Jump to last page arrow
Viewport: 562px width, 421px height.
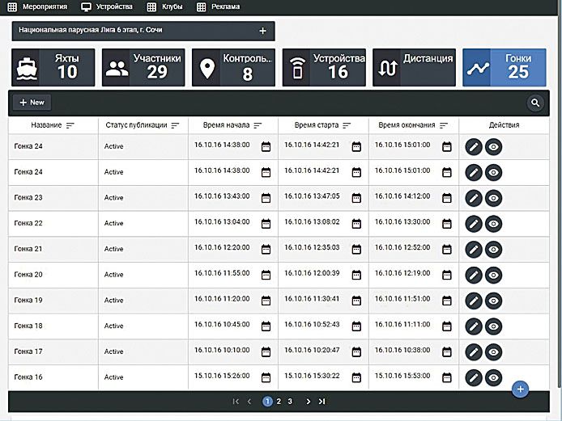[x=321, y=401]
